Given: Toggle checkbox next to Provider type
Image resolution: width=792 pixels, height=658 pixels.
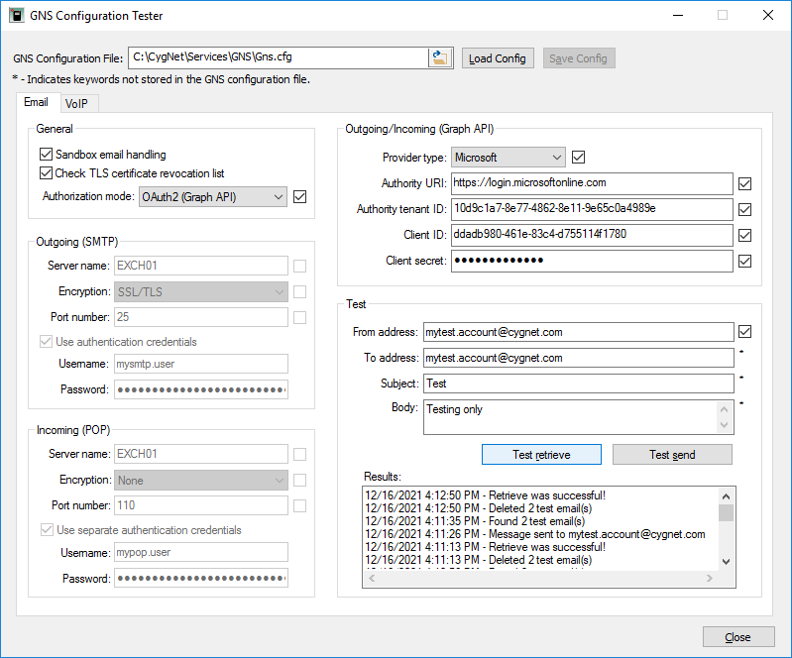Looking at the screenshot, I should [578, 157].
